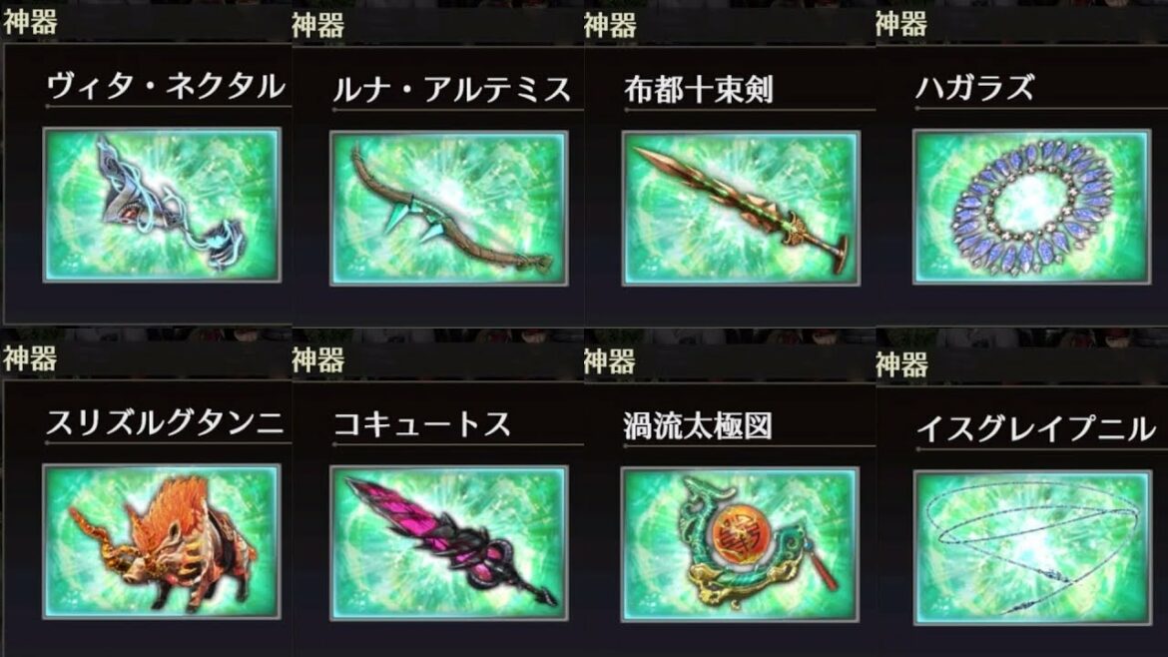
Task: Select the ハガラズ crystal ring image
Action: tap(1031, 207)
